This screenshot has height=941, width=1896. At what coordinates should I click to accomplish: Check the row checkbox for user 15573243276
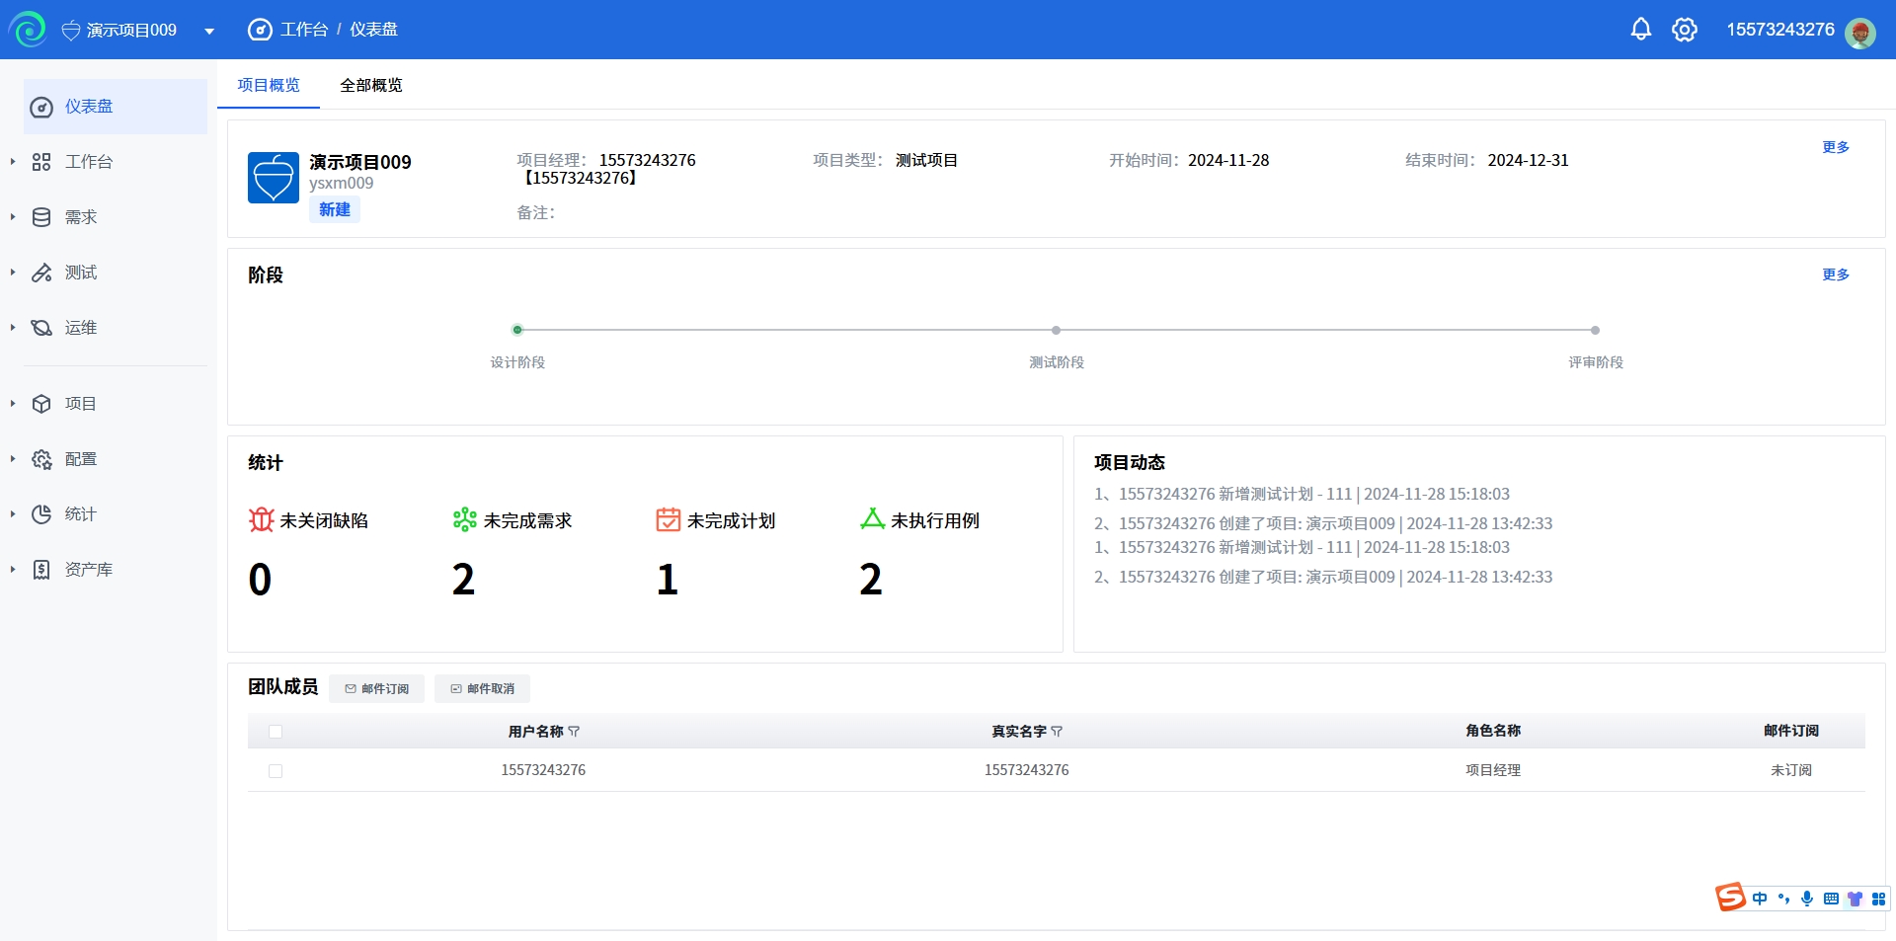(x=276, y=771)
